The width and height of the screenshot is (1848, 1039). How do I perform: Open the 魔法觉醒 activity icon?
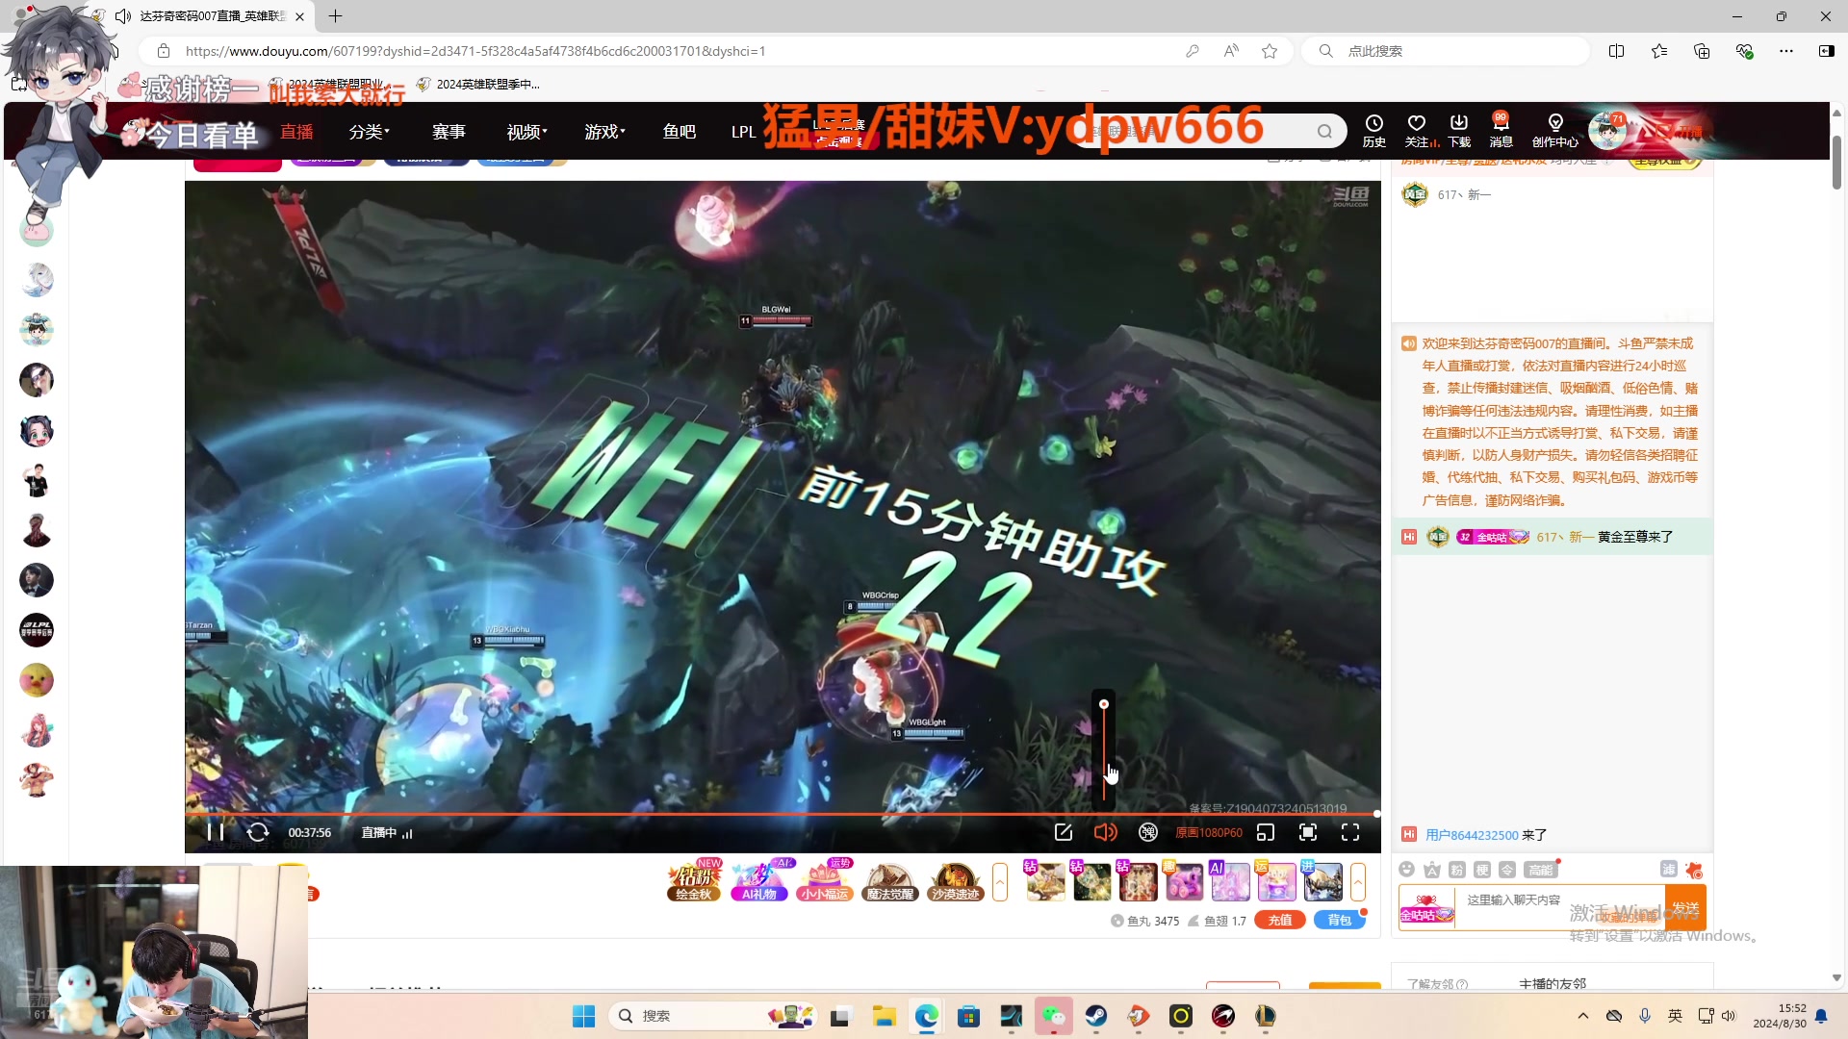[x=890, y=881]
